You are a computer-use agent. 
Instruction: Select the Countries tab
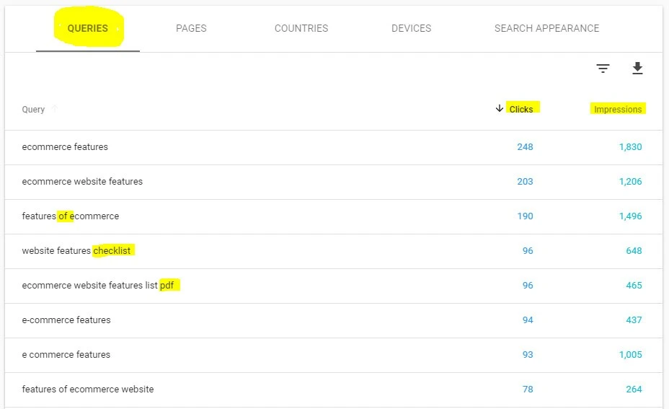pyautogui.click(x=301, y=28)
